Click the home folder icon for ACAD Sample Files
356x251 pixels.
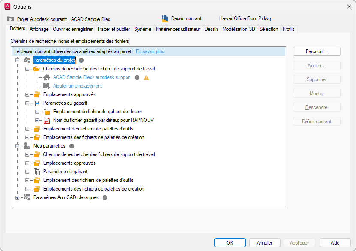click(47, 78)
